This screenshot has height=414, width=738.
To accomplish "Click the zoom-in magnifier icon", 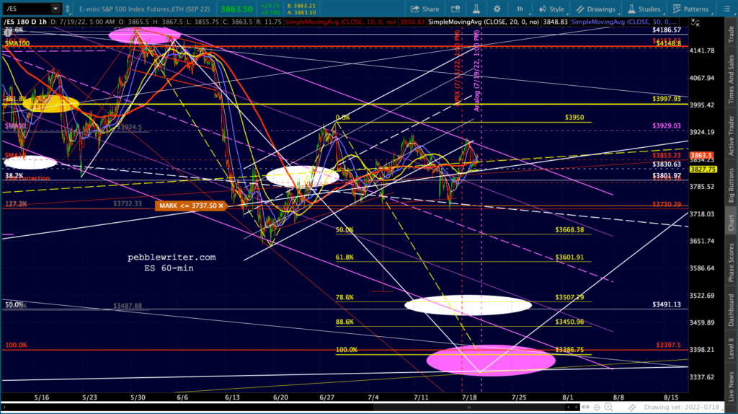I will tap(608, 407).
